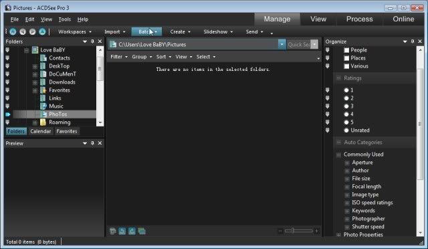Click the Back navigation arrow icon
The height and width of the screenshot is (249, 428).
tap(23, 31)
